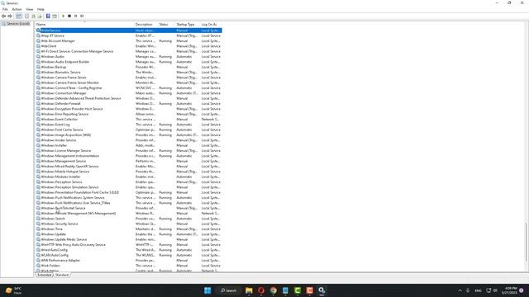529x297 pixels.
Task: Switch to the Standard tab
Action: (x=62, y=275)
